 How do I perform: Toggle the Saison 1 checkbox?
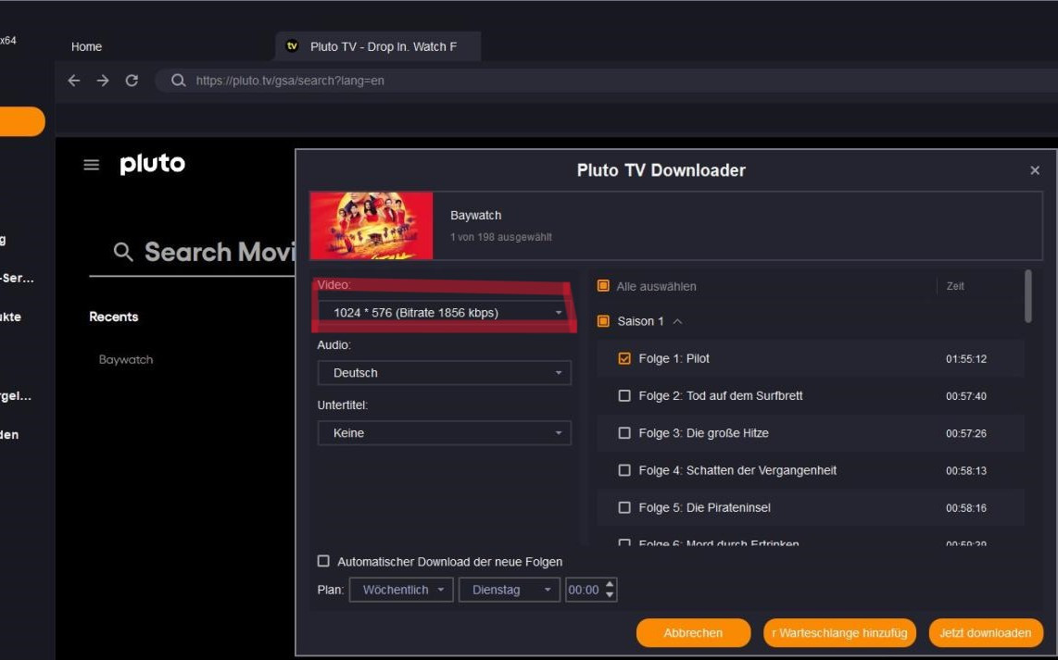tap(603, 321)
